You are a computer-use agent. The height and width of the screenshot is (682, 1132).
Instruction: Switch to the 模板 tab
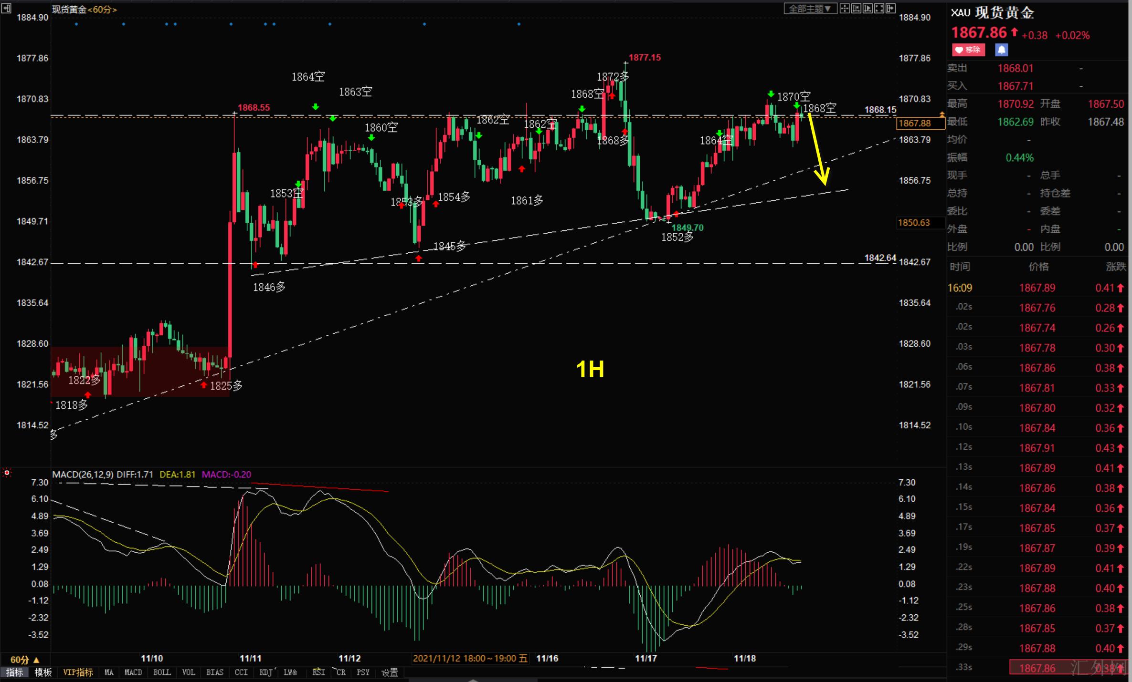coord(43,672)
